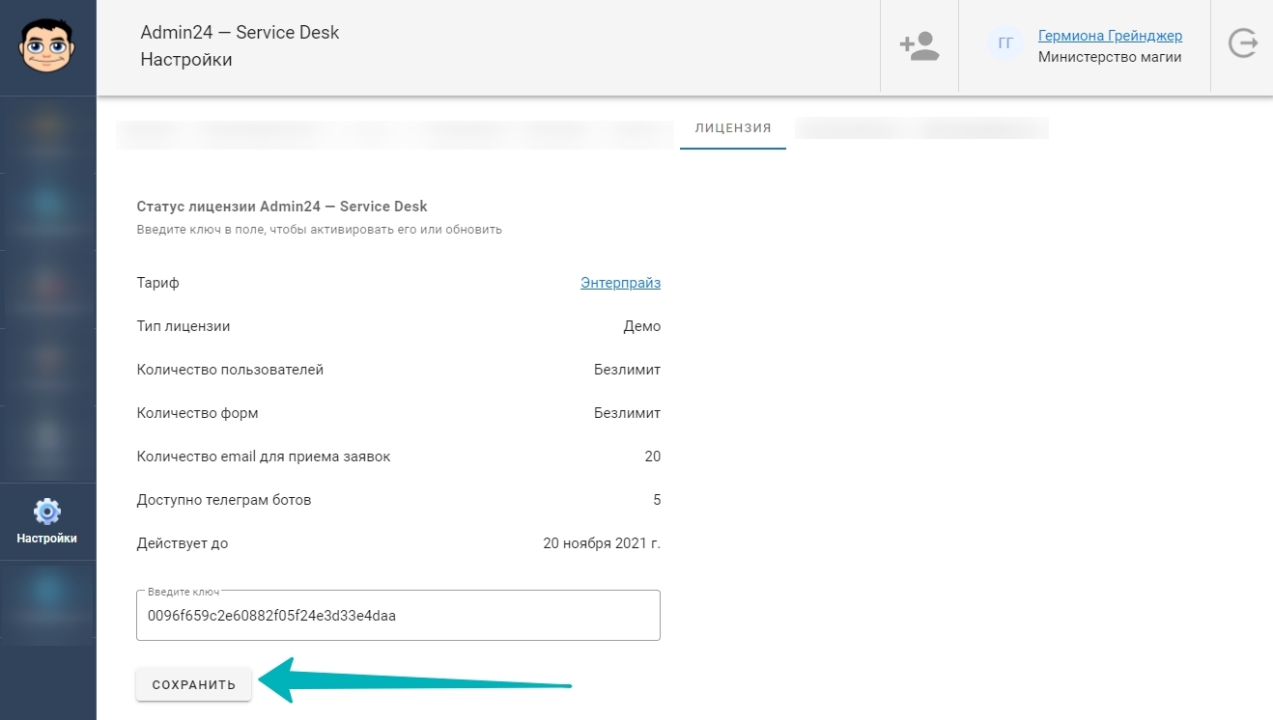This screenshot has width=1273, height=720.
Task: Click the email count value 20
Action: click(653, 457)
